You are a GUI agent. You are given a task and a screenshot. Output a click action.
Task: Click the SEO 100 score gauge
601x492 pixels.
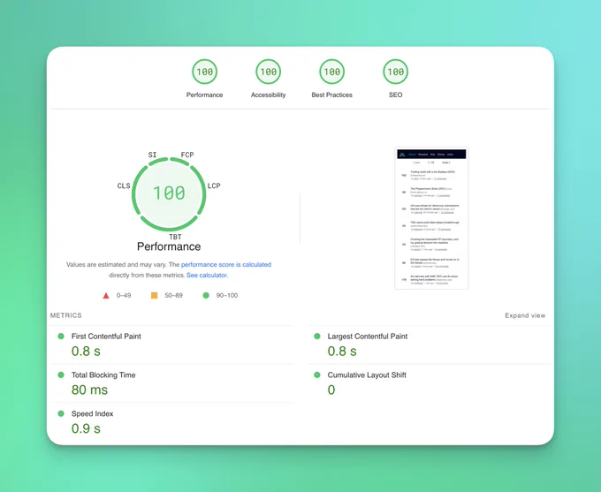(396, 72)
